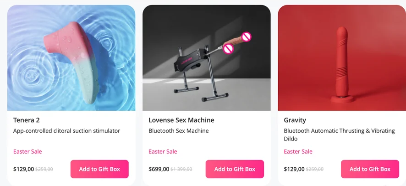Open the Lovense Sex Machine product photo

tap(207, 58)
